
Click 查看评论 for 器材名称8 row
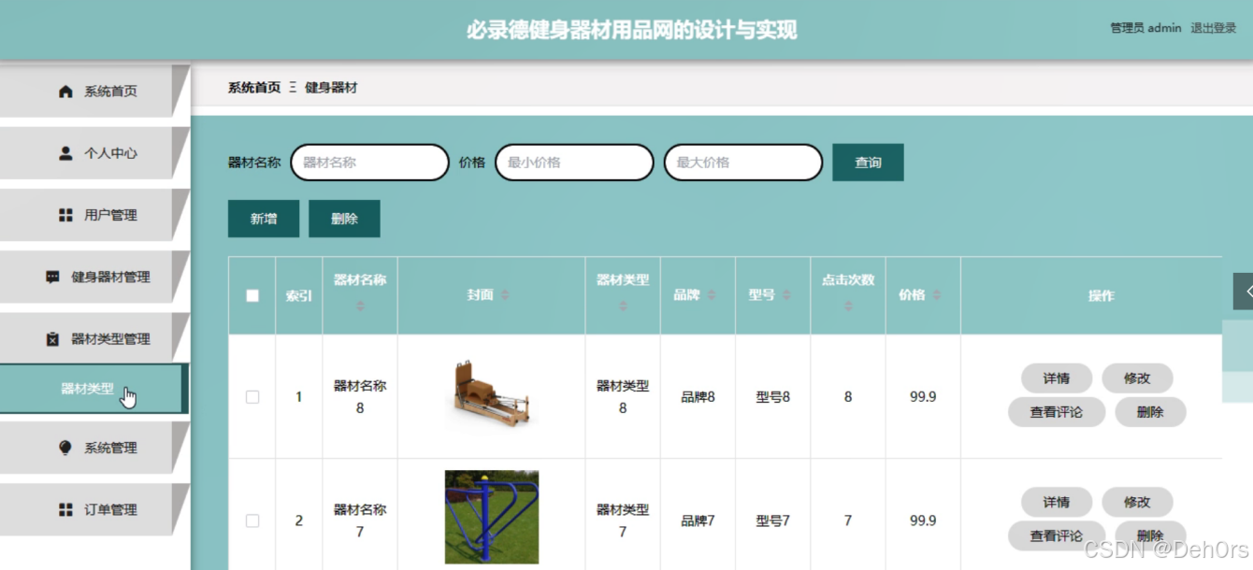point(1057,412)
